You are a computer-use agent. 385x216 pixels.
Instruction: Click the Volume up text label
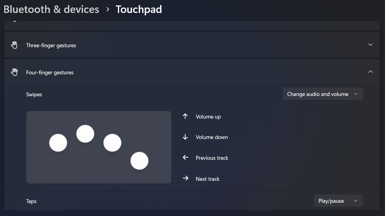click(208, 117)
